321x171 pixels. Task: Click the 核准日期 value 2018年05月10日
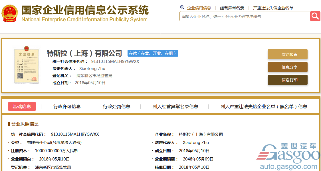click(194, 167)
